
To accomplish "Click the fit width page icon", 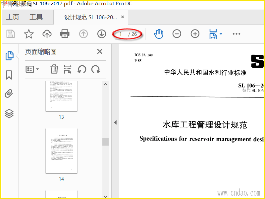I will pyautogui.click(x=213, y=34).
